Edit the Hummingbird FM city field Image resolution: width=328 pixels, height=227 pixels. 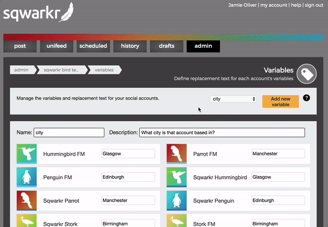tap(128, 154)
